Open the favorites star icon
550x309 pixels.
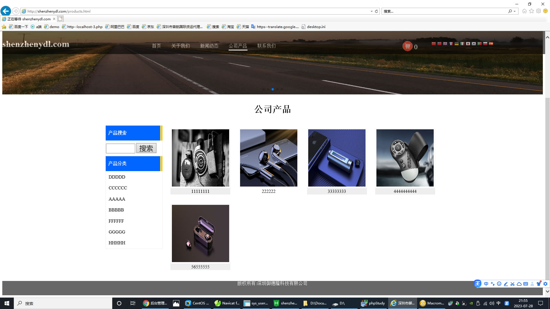coord(531,11)
